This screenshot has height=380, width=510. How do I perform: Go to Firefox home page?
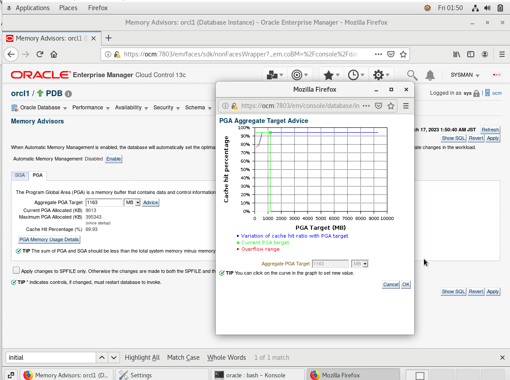[x=54, y=54]
